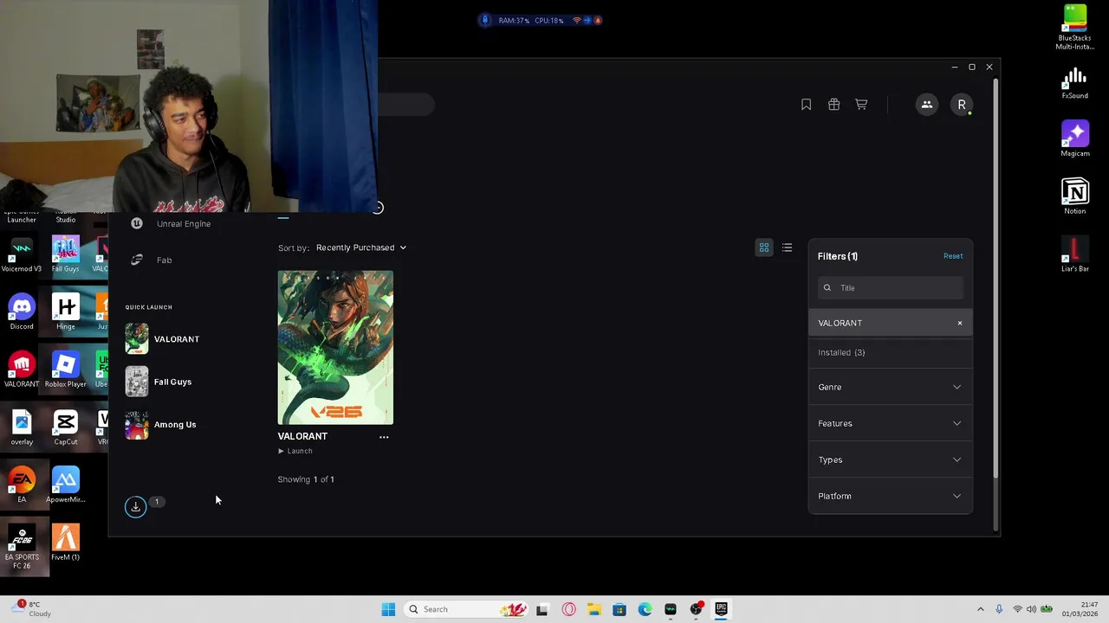Open EA desktop icon

[22, 485]
